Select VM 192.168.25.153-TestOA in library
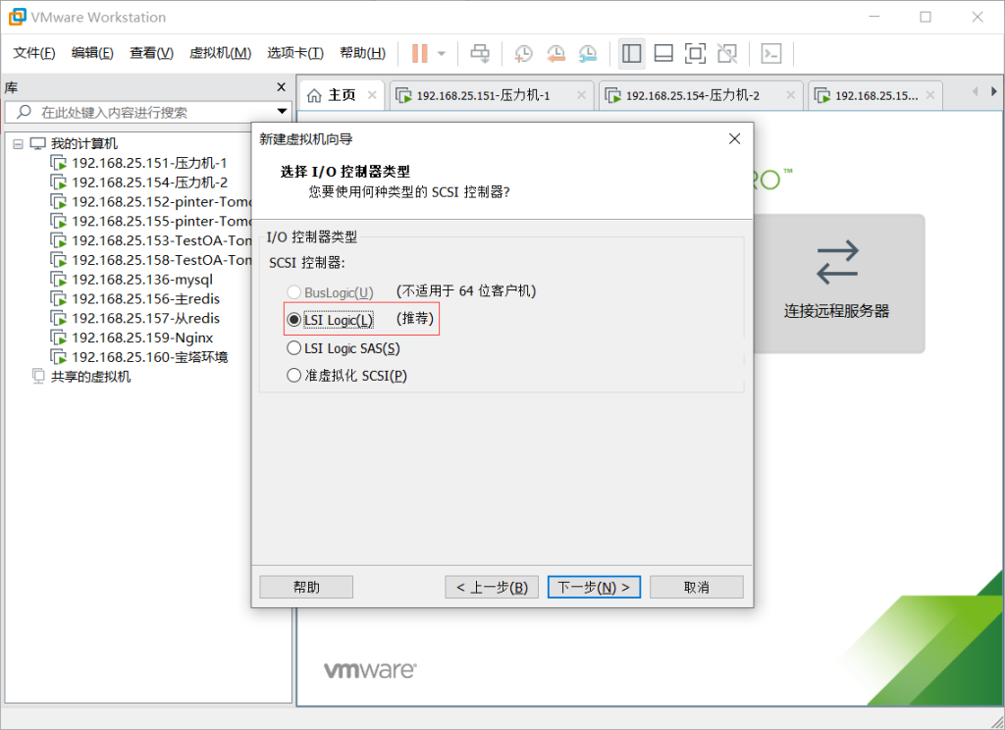The width and height of the screenshot is (1005, 730). (x=150, y=240)
